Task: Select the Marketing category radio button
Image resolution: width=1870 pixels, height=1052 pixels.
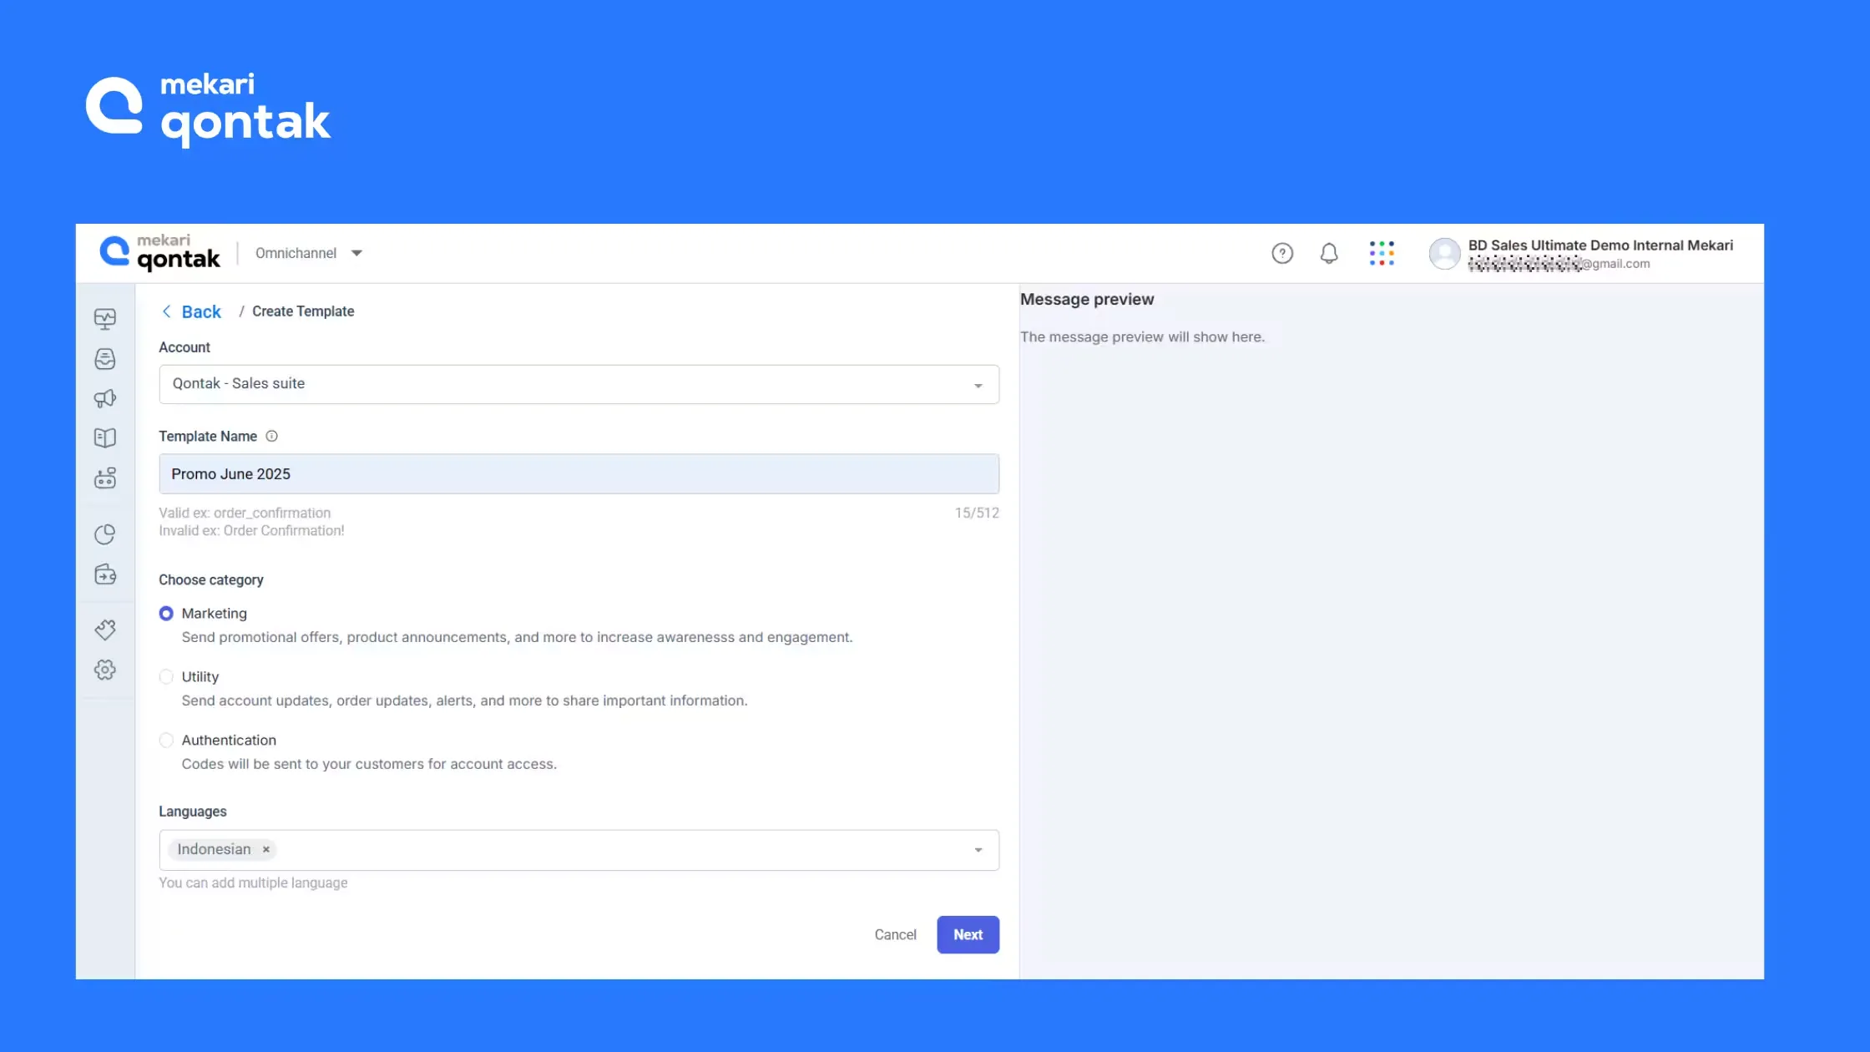Action: 166,614
